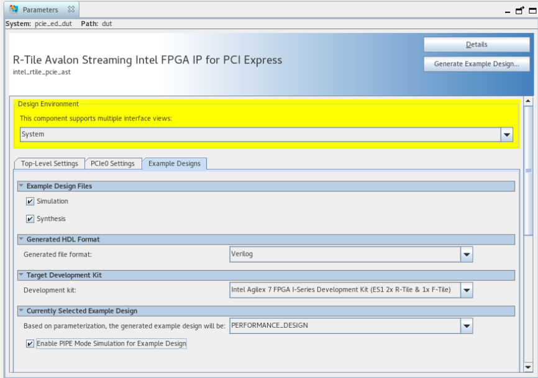Click 'This component supports multiple interface views' text

(x=96, y=119)
